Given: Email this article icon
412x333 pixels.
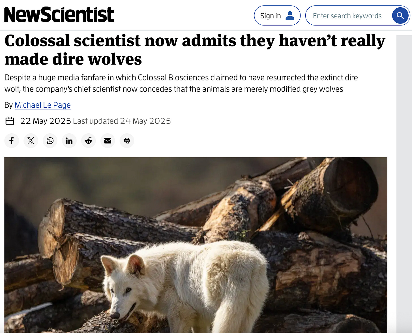Looking at the screenshot, I should [108, 141].
